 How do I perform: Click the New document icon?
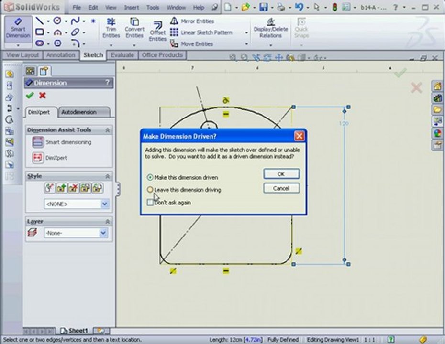point(228,7)
